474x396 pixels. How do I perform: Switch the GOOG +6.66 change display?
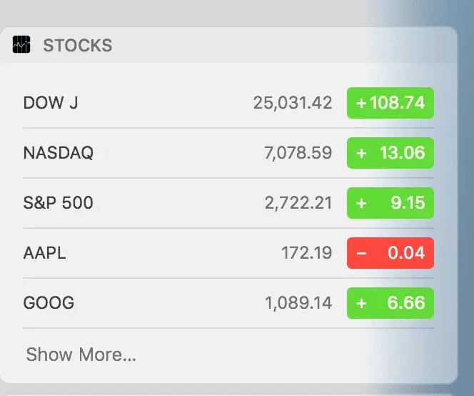coord(390,303)
